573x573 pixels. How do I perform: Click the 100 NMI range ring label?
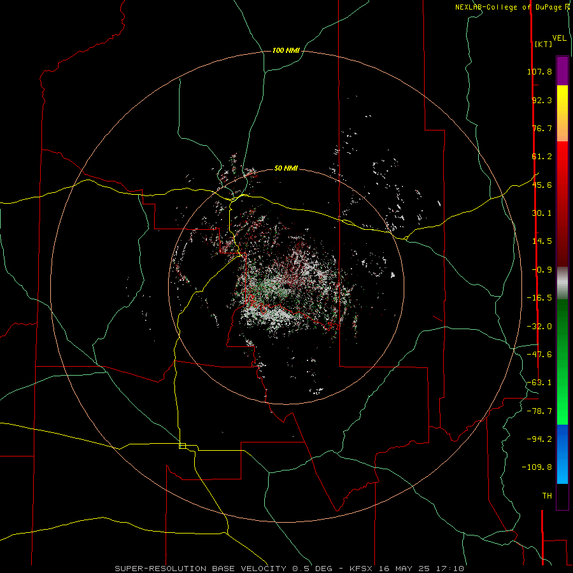286,50
